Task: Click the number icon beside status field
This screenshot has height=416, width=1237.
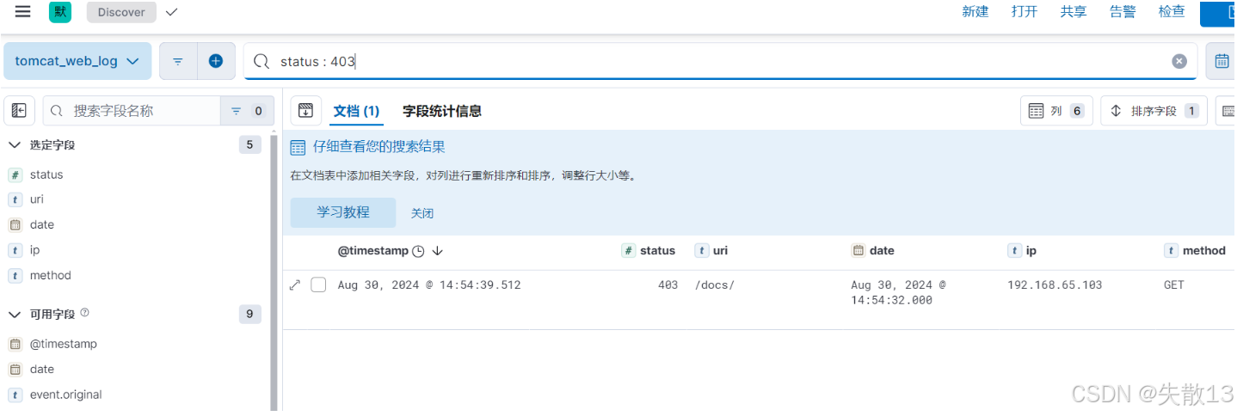Action: pyautogui.click(x=15, y=174)
